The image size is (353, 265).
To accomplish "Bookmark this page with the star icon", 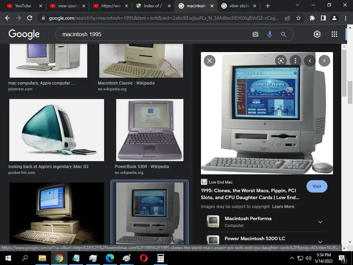I will pyautogui.click(x=299, y=18).
